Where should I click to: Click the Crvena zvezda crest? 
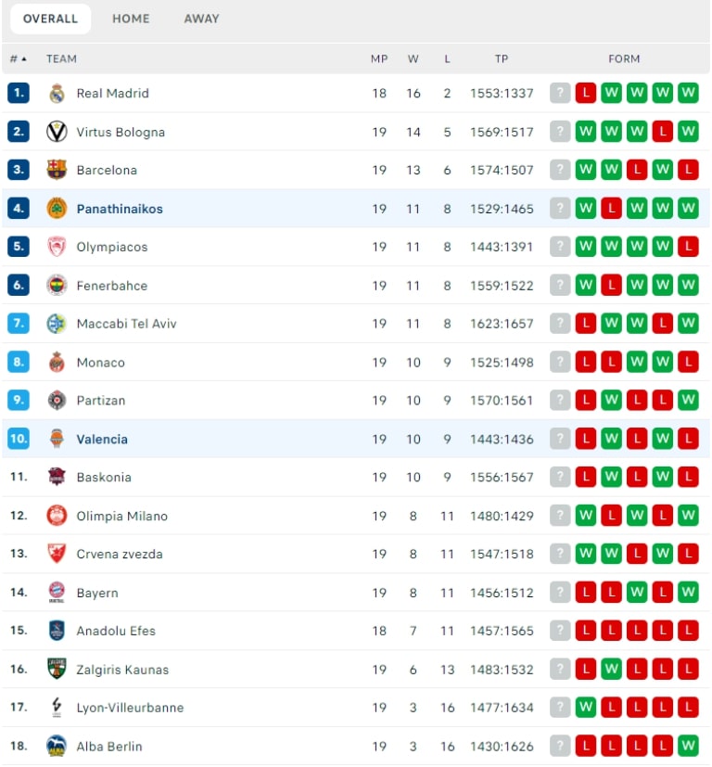(57, 554)
